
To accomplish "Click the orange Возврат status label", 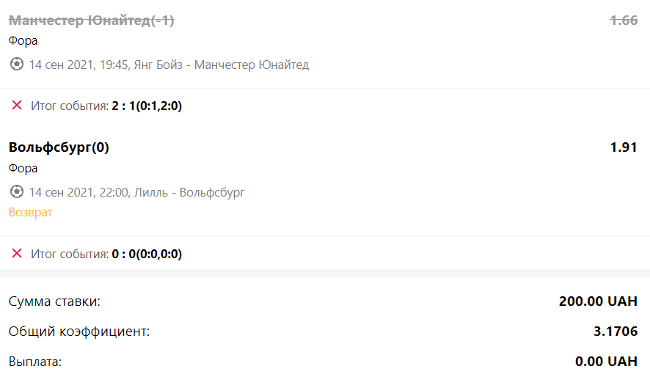I will (x=31, y=212).
